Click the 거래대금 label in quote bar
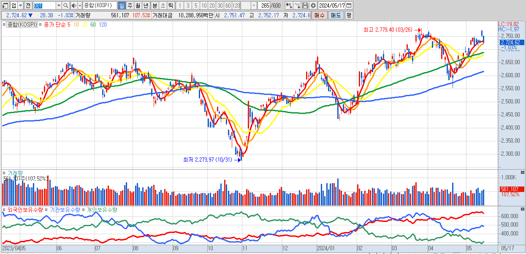This screenshot has width=526, height=254. point(162,15)
